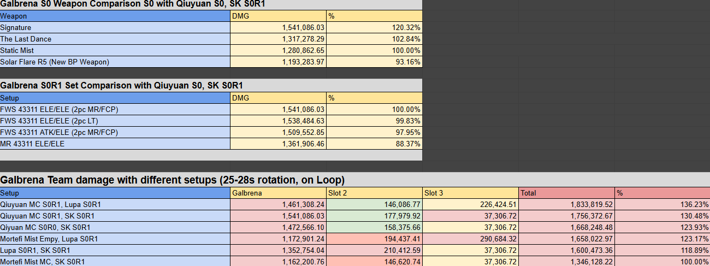Click damage value 1,509,552.85

click(279, 132)
